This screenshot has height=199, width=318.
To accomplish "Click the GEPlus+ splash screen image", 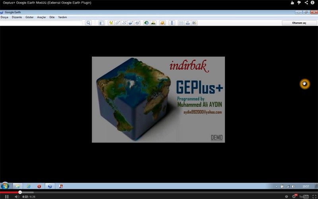I will click(x=158, y=99).
